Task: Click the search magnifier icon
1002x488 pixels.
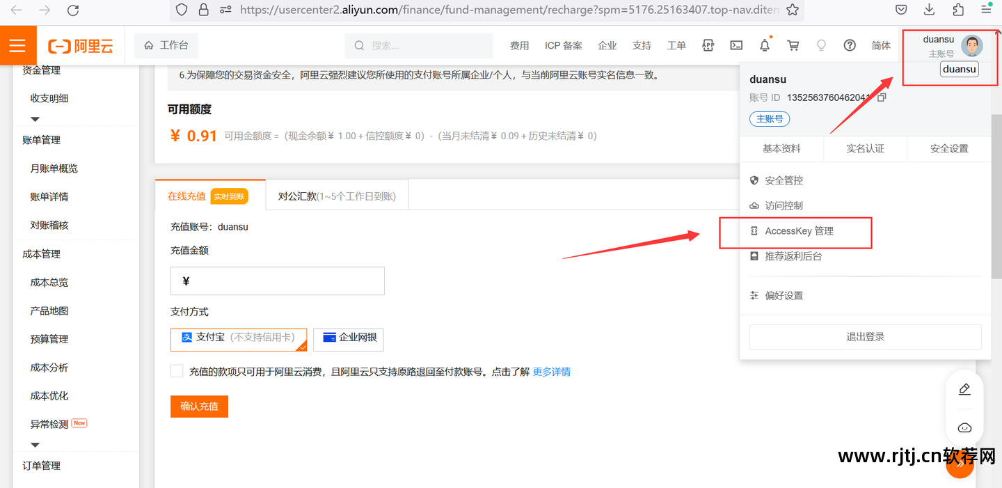Action: point(360,45)
